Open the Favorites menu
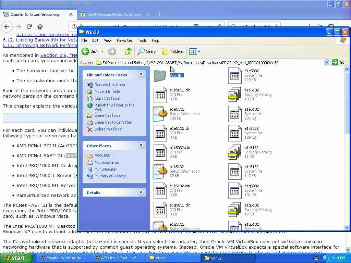Screen dimensions: 351x263 click(x=125, y=40)
